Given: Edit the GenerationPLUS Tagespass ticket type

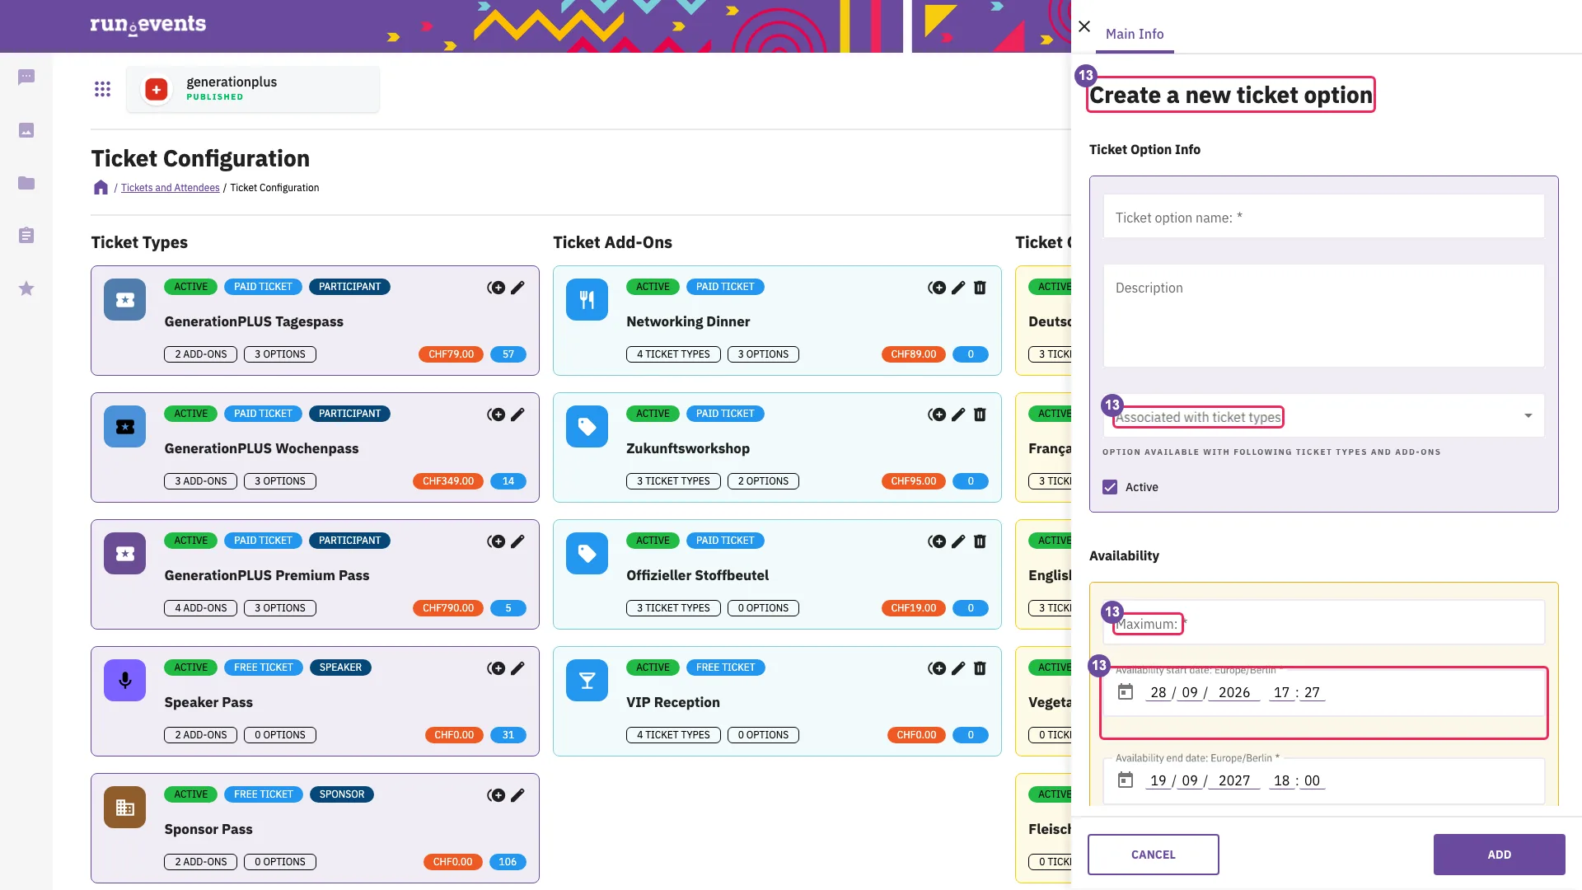Looking at the screenshot, I should [x=517, y=288].
